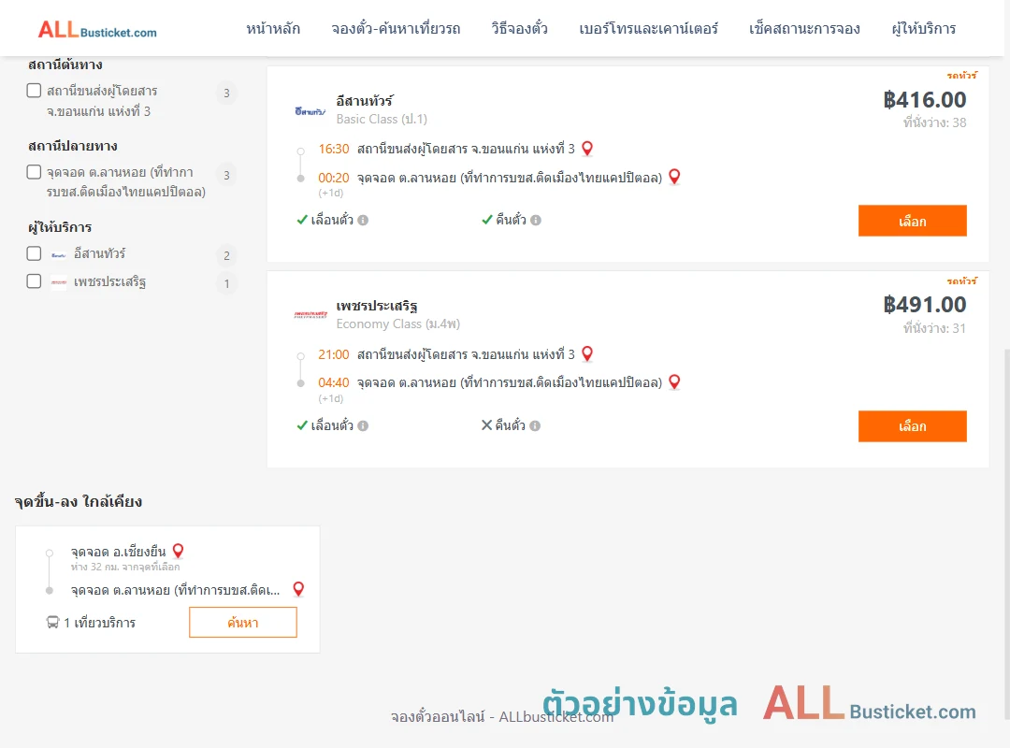Click the Basic Class (ป.1) label
Image resolution: width=1010 pixels, height=748 pixels.
(382, 119)
